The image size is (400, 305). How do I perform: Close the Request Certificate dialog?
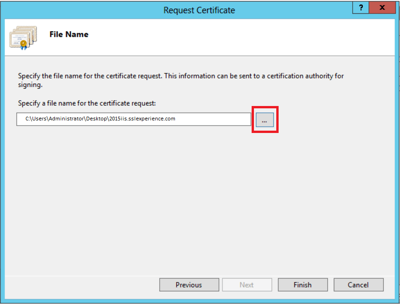click(x=382, y=8)
